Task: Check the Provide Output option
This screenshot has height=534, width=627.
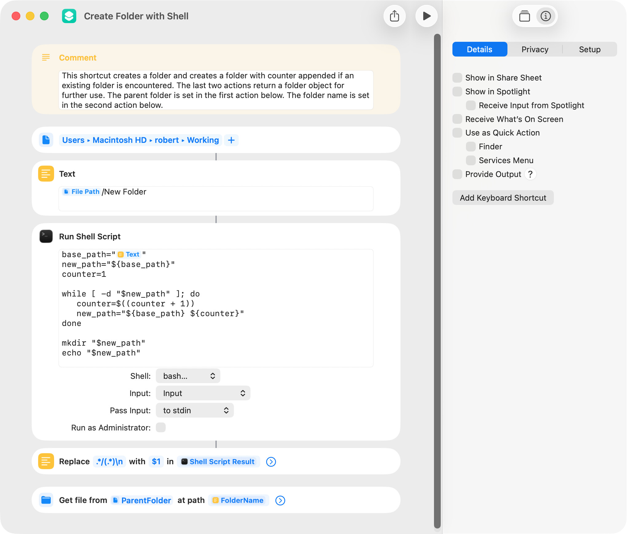Action: 457,174
